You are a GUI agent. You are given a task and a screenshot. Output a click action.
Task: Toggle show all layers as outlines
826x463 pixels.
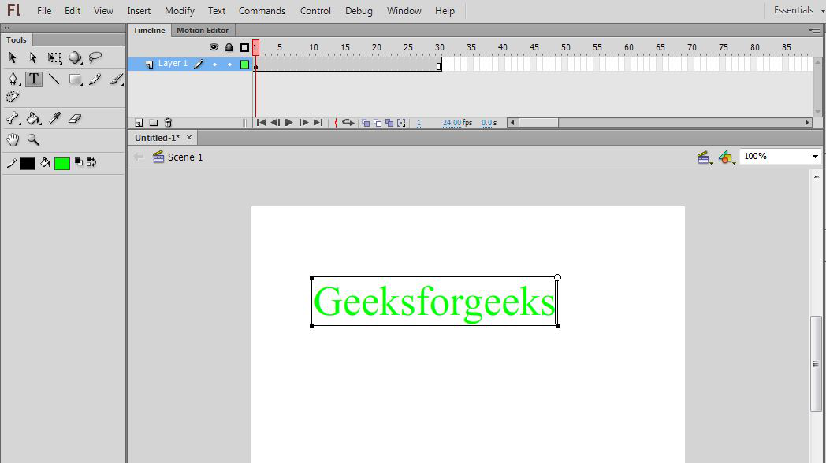click(x=244, y=47)
